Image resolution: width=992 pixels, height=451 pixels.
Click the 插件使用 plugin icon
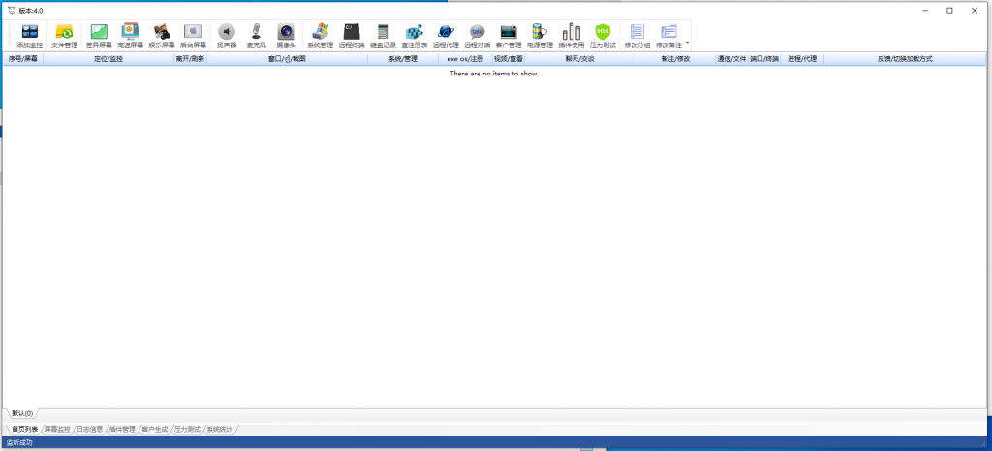pyautogui.click(x=572, y=36)
